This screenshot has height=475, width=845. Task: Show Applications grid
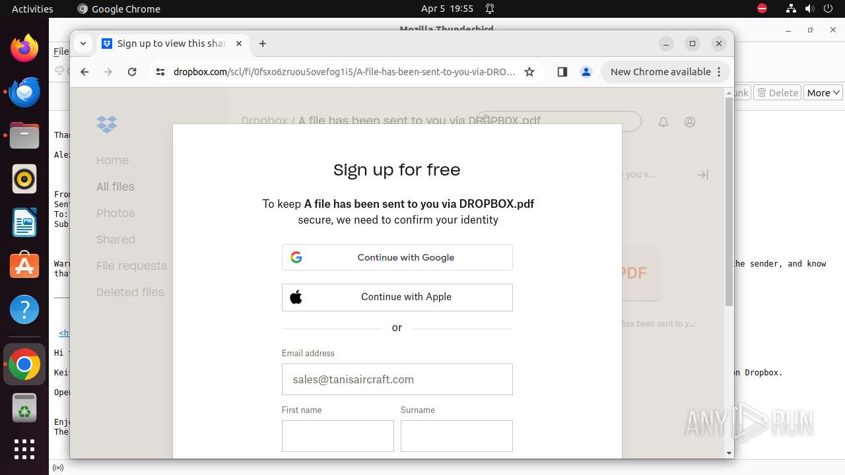24,449
